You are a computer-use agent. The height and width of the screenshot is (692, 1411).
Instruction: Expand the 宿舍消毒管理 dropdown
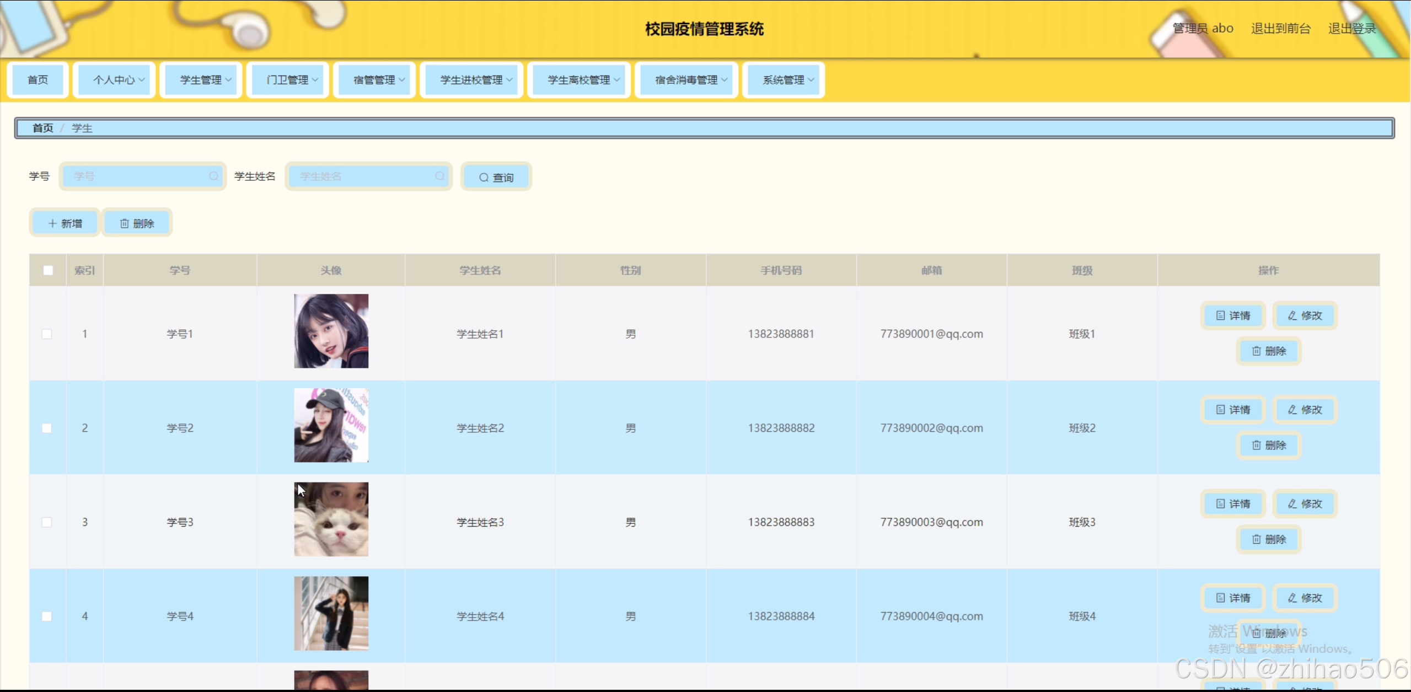tap(686, 80)
